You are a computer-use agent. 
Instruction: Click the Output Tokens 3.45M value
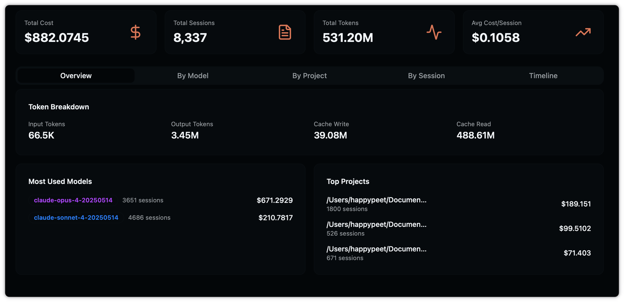pyautogui.click(x=185, y=135)
